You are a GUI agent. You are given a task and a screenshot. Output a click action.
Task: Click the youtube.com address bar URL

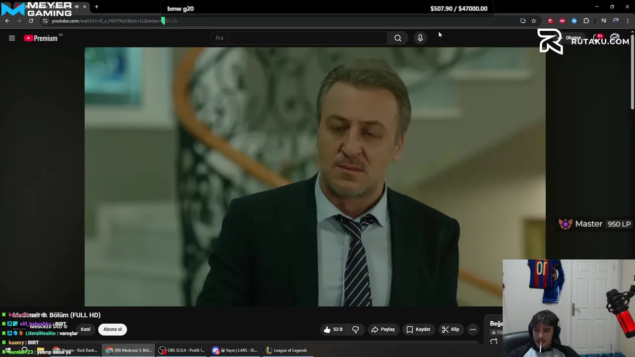tap(114, 21)
